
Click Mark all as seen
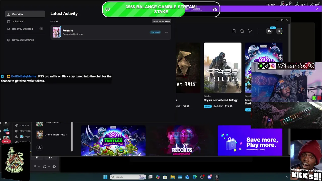(x=162, y=21)
